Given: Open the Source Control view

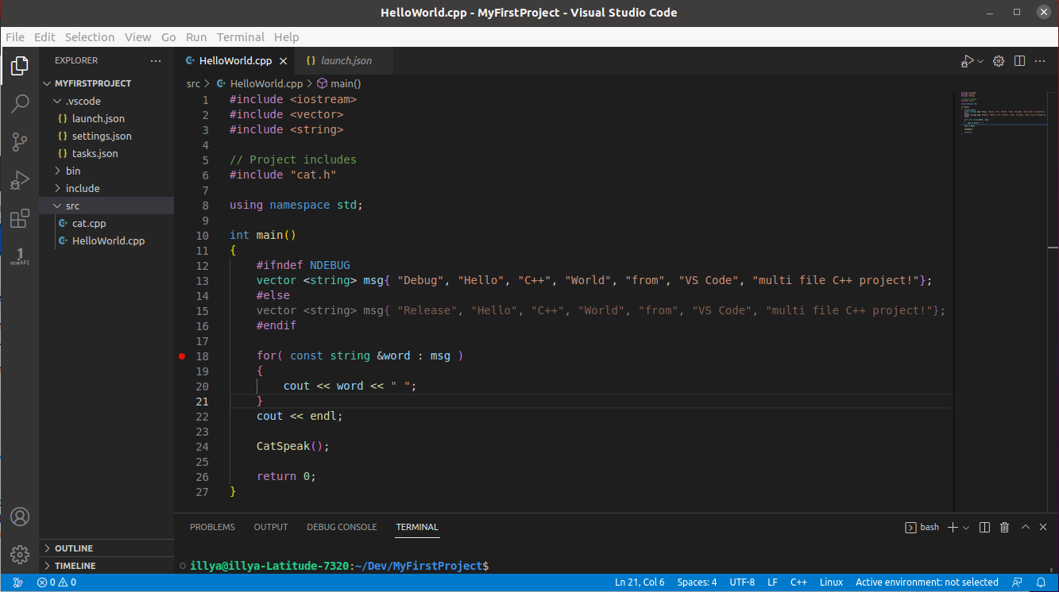Looking at the screenshot, I should click(x=20, y=142).
